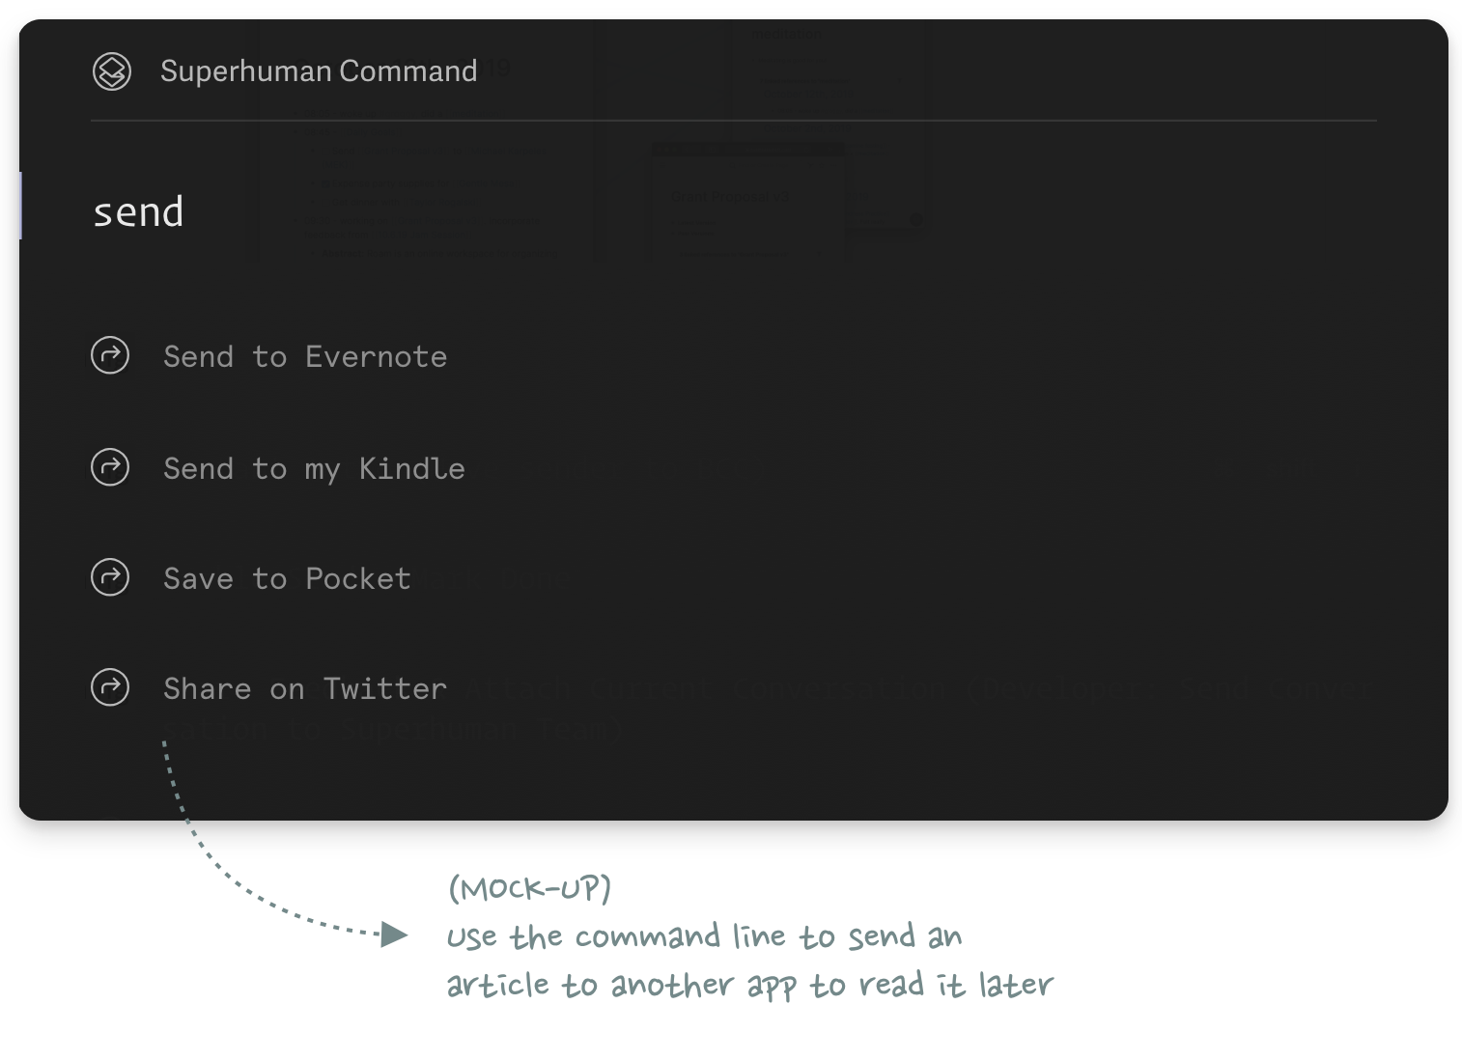Click the 'article to another app to read it later' line
Image resolution: width=1462 pixels, height=1060 pixels.
[749, 985]
